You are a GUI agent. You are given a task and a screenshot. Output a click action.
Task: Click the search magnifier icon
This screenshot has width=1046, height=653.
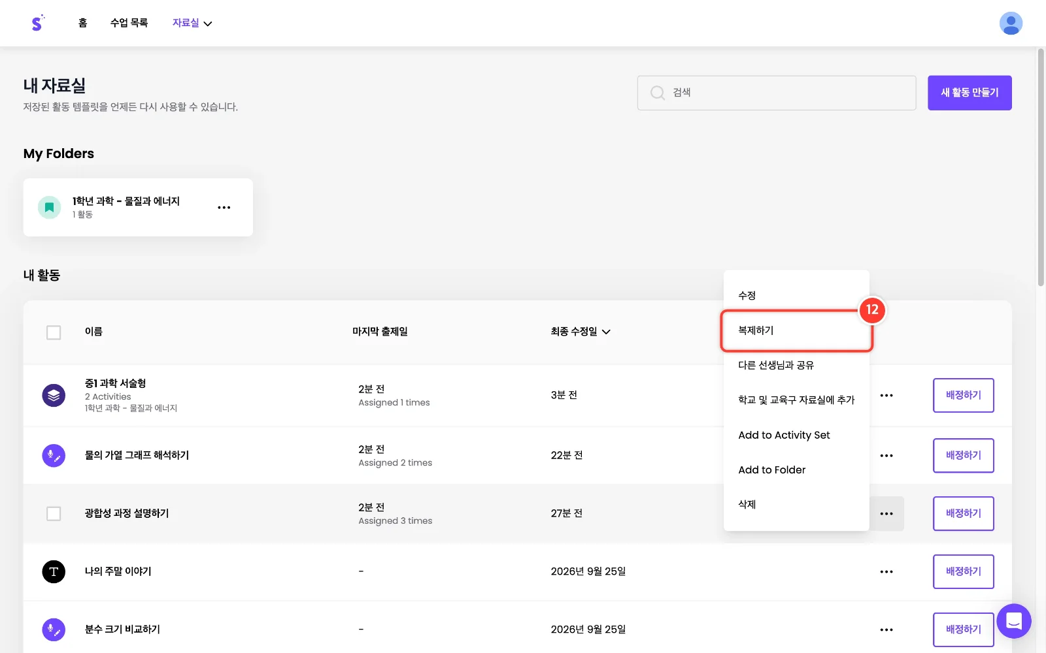tap(657, 93)
